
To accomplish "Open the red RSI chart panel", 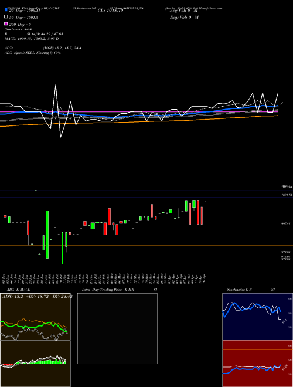I will tap(257, 364).
